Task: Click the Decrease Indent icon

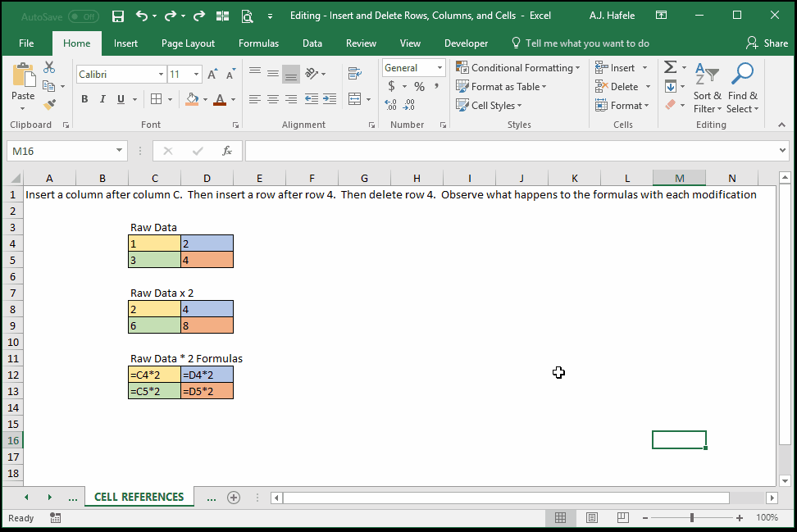Action: click(x=311, y=99)
